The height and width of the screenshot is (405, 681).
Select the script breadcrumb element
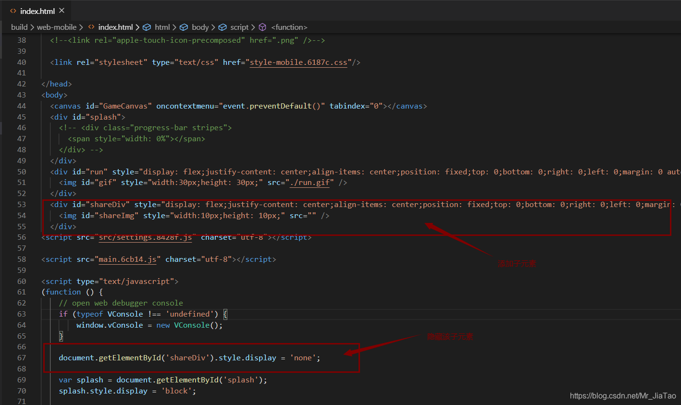pyautogui.click(x=239, y=27)
